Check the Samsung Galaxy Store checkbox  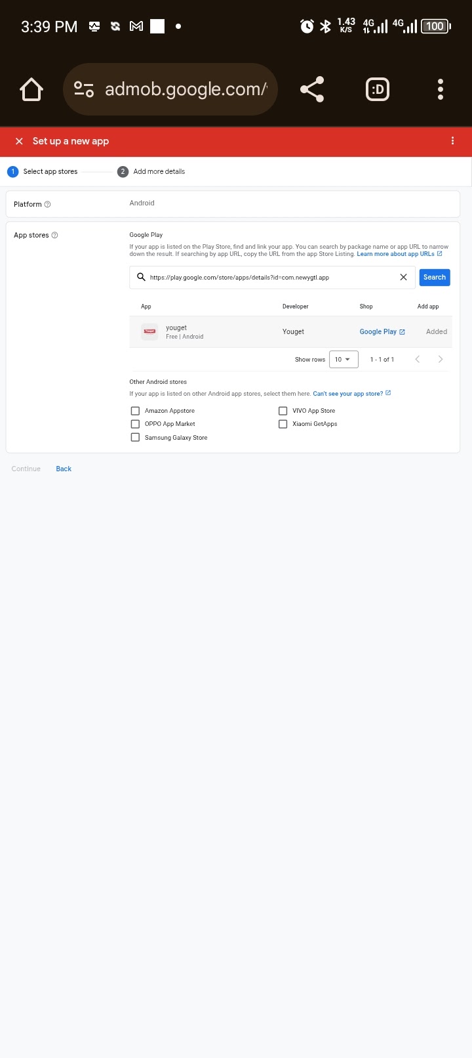[x=135, y=437]
